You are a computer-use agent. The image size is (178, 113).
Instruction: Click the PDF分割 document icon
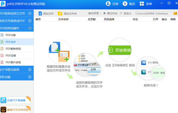pos(2,35)
